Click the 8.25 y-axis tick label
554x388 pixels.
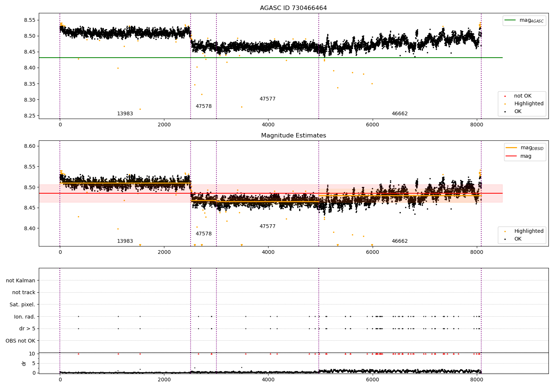tap(29, 116)
